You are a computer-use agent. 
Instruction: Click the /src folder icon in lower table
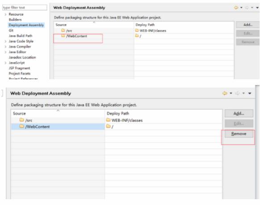(x=21, y=120)
